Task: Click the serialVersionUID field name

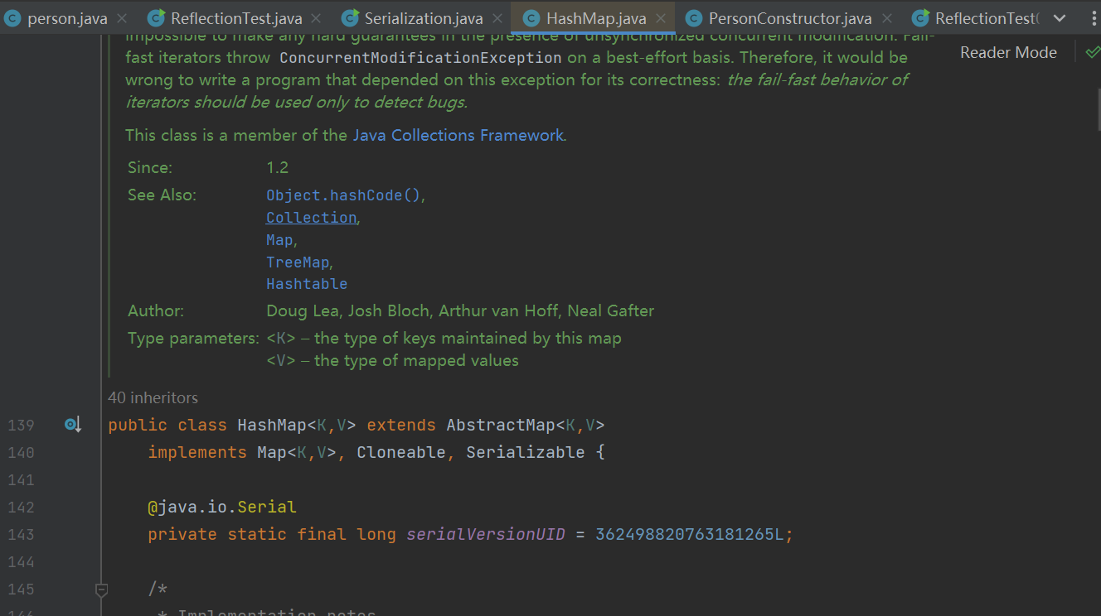Action: pyautogui.click(x=486, y=534)
